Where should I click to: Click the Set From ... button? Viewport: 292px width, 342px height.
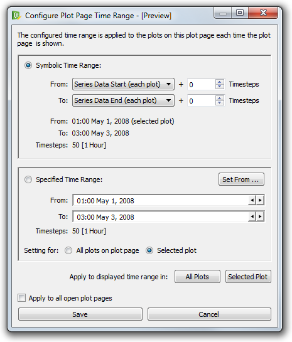click(x=241, y=179)
